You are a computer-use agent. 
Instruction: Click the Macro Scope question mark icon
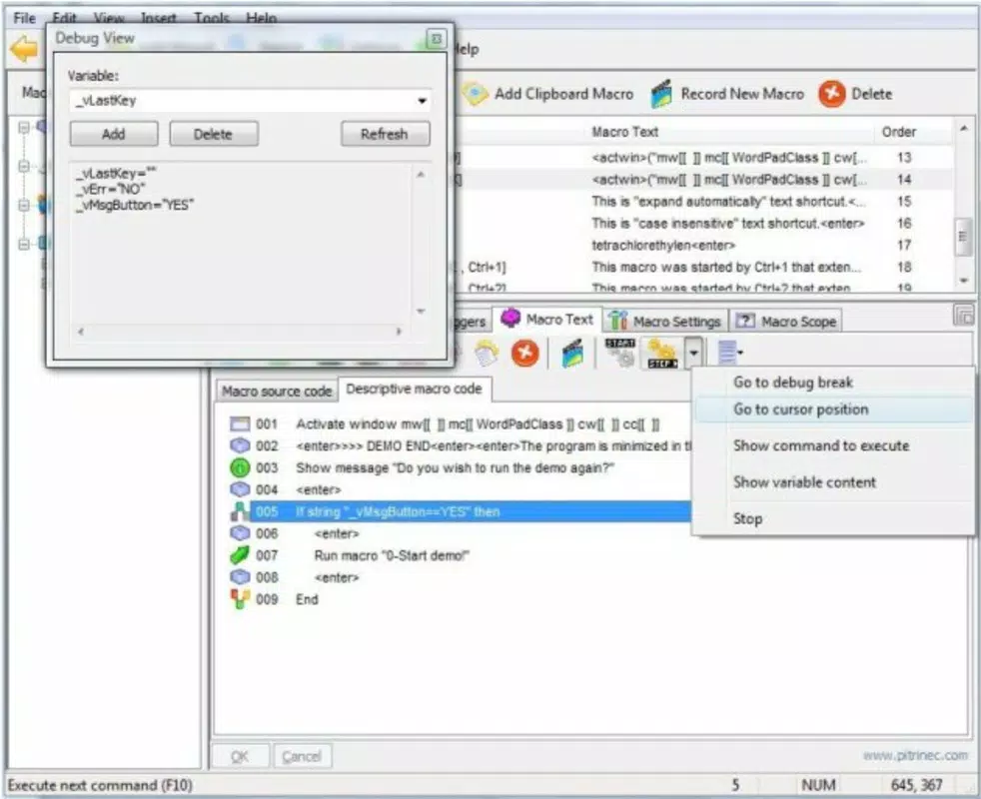pos(744,321)
